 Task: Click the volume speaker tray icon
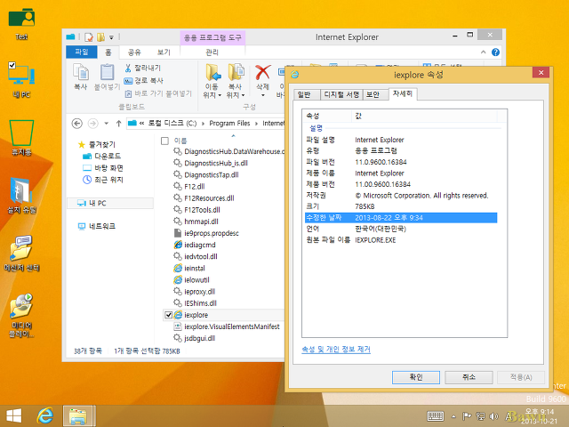click(494, 416)
